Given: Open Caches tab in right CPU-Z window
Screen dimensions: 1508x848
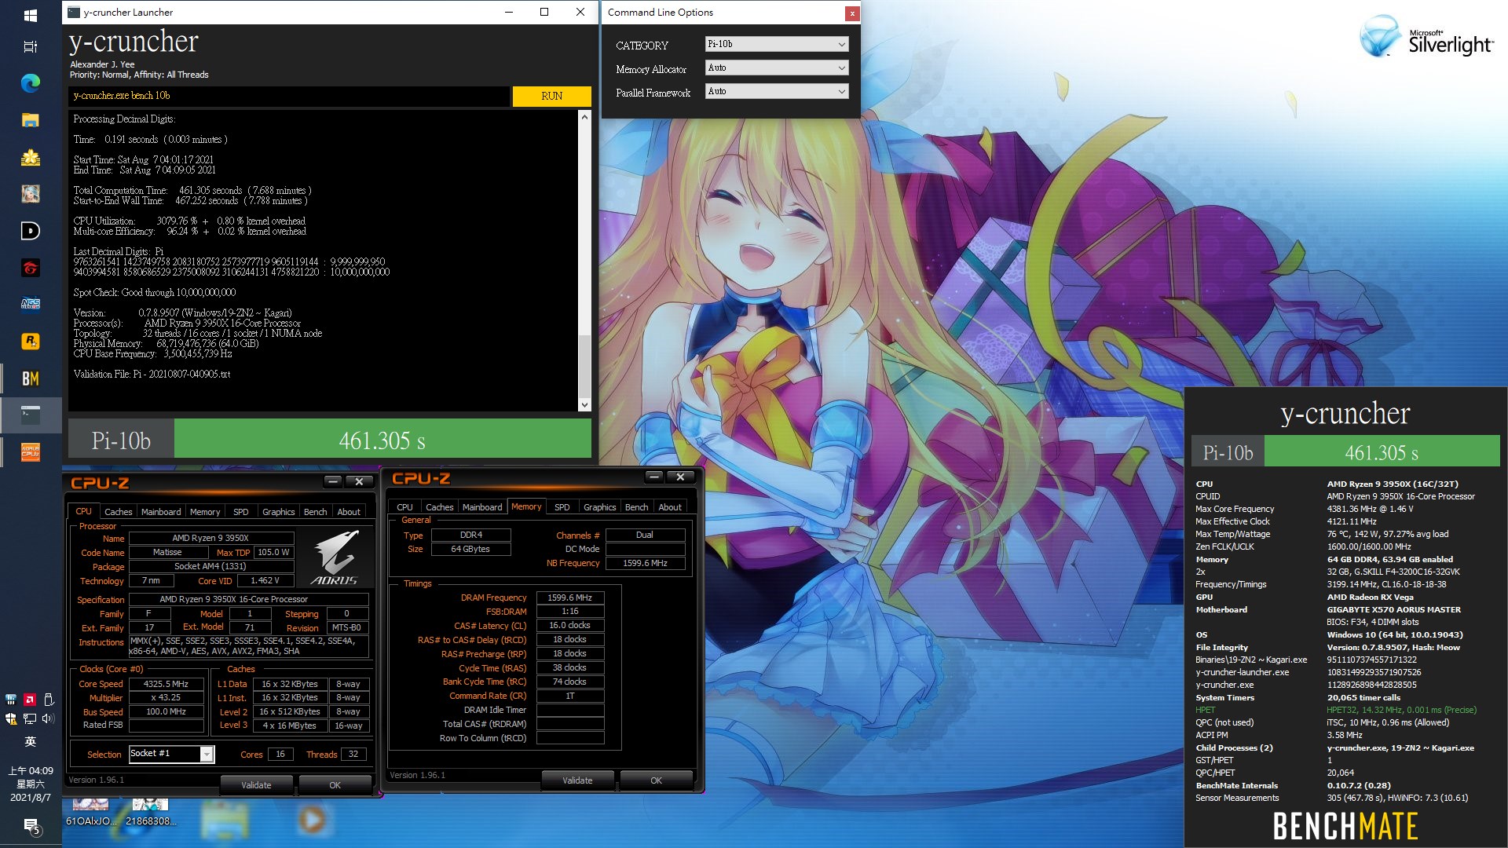Looking at the screenshot, I should [440, 507].
